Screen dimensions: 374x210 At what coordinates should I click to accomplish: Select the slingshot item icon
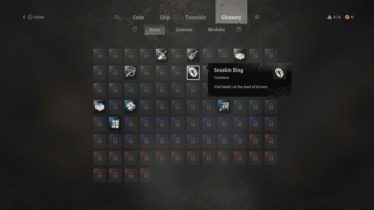click(x=131, y=73)
